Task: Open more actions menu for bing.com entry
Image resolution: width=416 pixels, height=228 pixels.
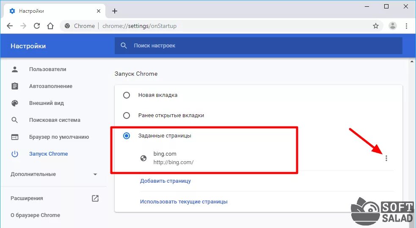Action: [386, 158]
